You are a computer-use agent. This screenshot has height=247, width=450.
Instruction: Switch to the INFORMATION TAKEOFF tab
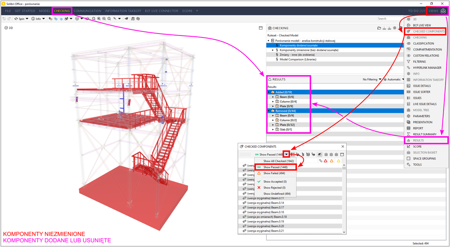click(123, 11)
